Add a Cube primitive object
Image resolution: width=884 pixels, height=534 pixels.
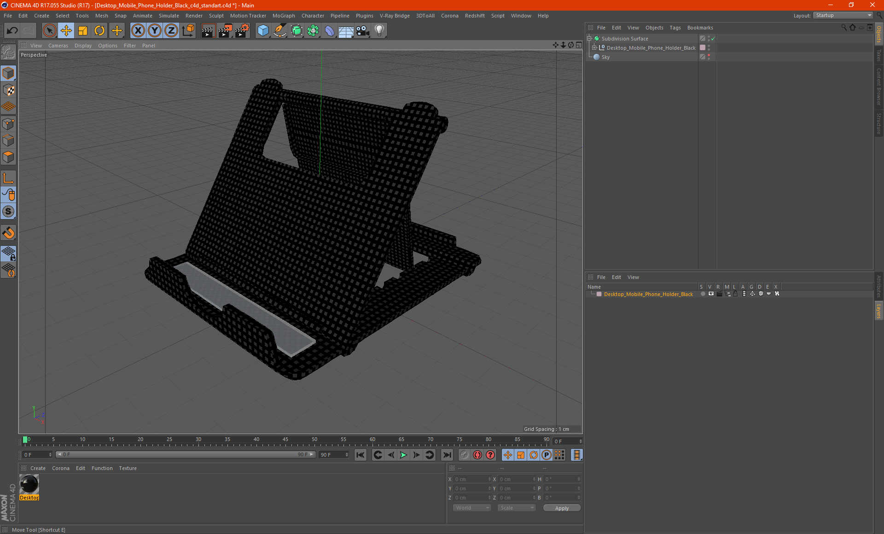click(263, 31)
